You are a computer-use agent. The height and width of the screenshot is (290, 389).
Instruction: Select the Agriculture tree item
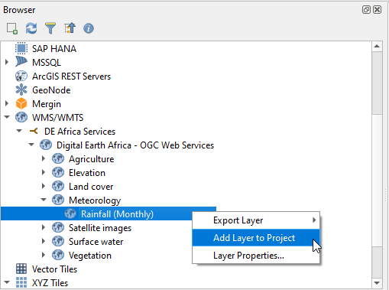91,159
